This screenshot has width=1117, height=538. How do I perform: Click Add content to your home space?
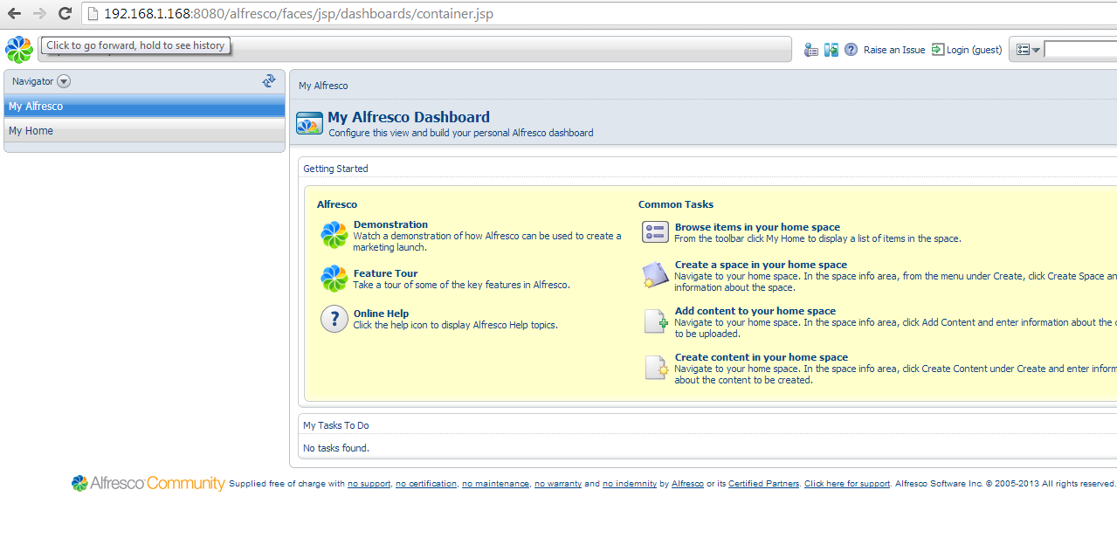755,311
